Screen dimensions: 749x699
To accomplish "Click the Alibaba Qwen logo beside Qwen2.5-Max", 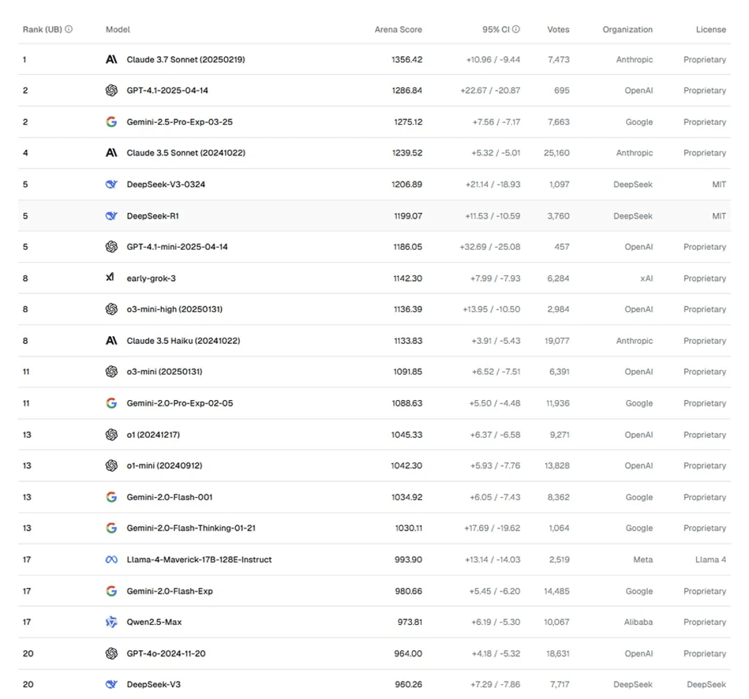I will [x=111, y=622].
